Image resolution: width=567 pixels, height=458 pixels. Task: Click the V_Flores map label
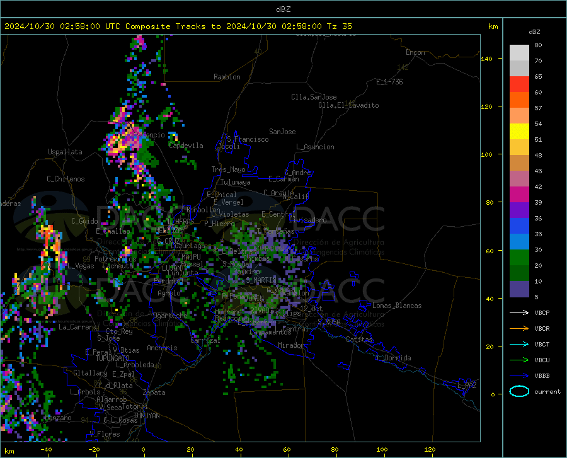[105, 434]
